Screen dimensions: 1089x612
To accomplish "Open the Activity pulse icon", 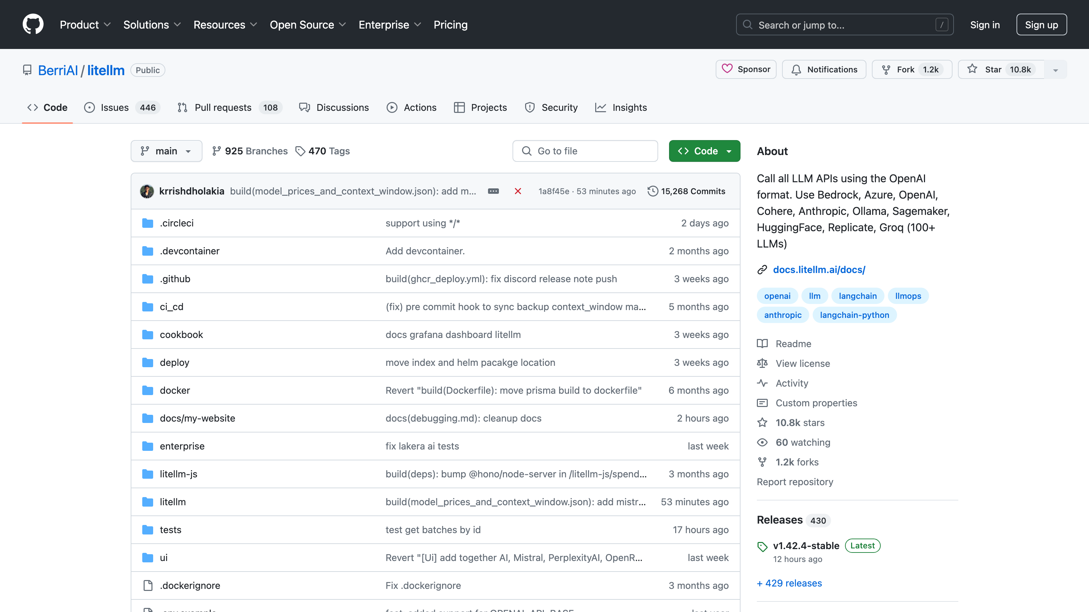I will coord(762,383).
